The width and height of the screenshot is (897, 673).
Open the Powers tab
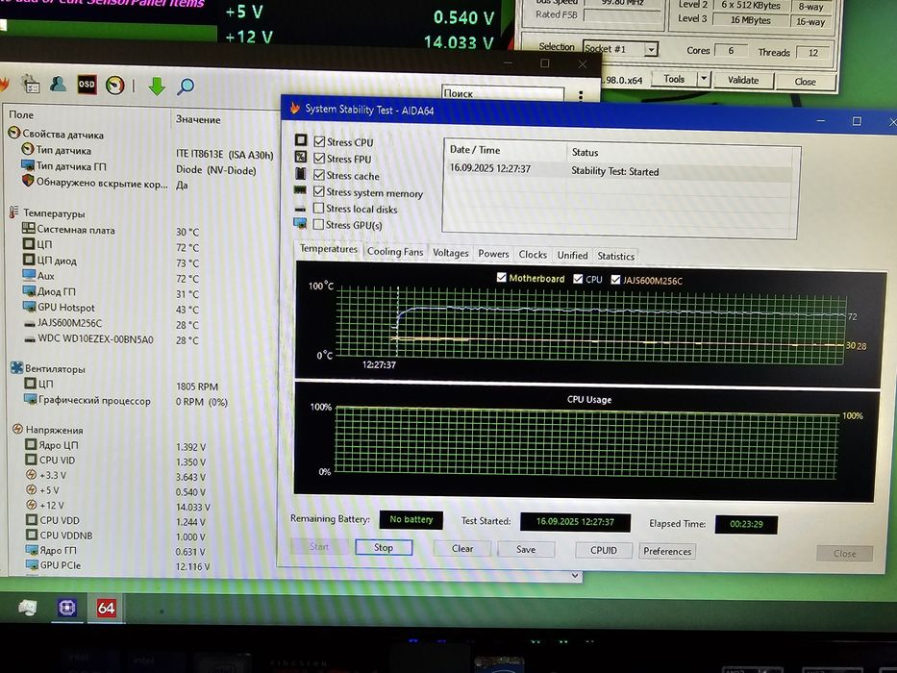pos(493,254)
